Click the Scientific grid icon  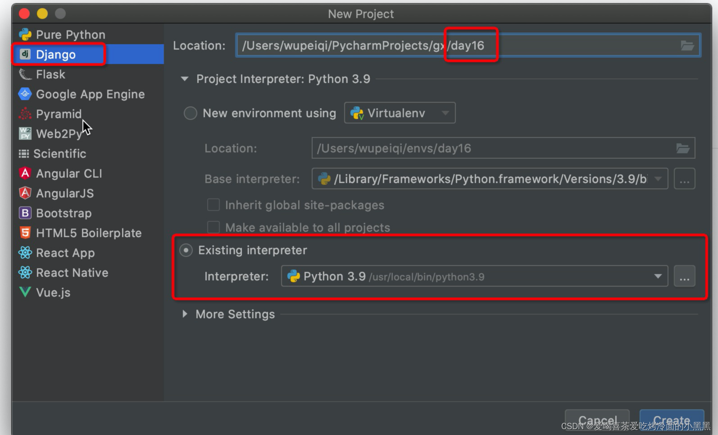(24, 154)
